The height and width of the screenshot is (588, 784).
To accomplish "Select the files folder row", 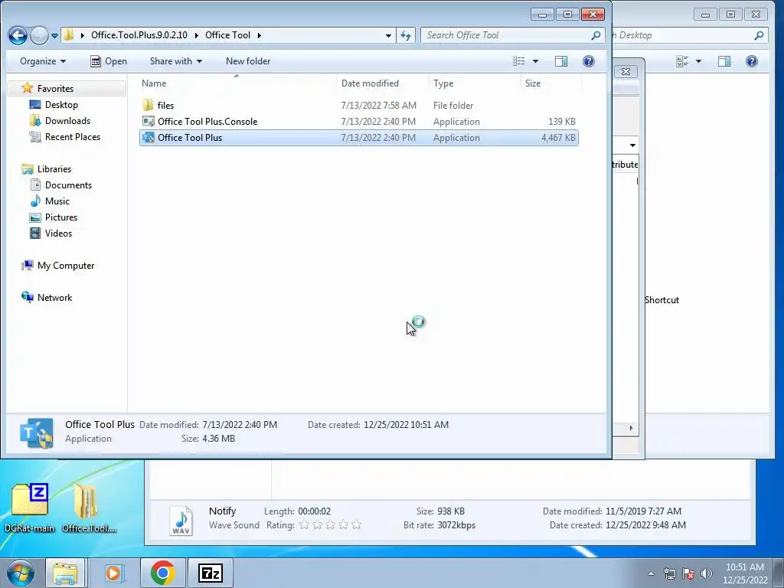I will point(358,105).
